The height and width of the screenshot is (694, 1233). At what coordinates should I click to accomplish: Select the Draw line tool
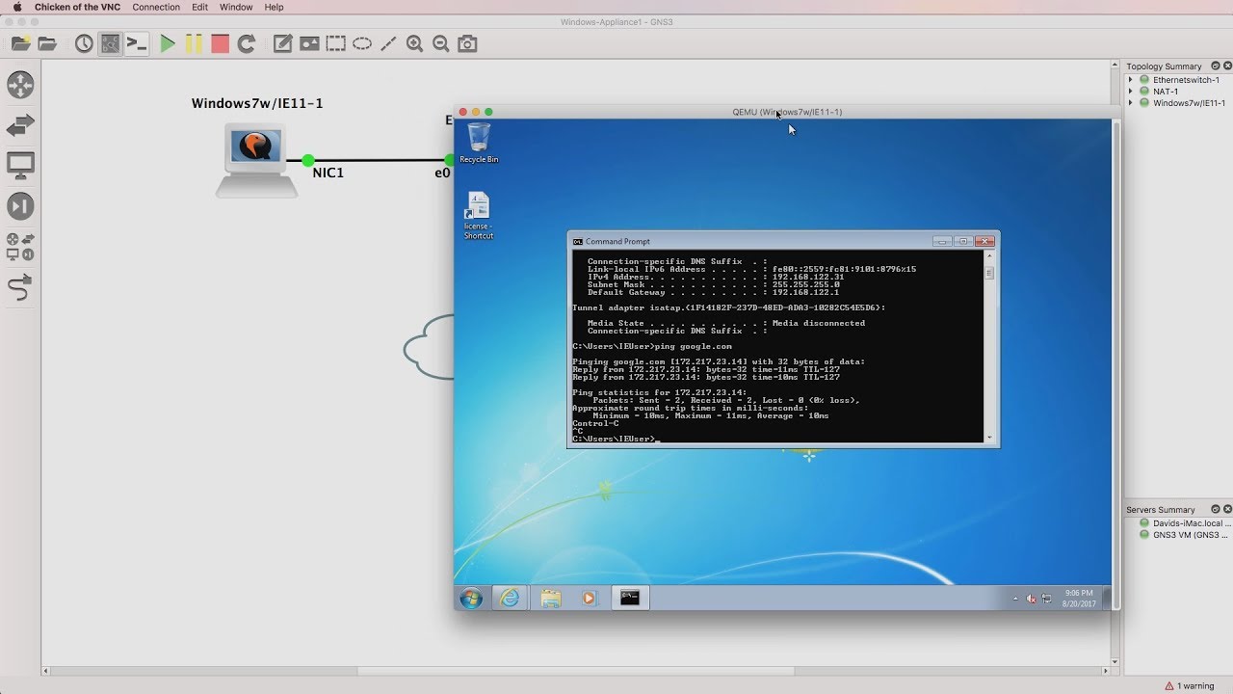pos(388,43)
